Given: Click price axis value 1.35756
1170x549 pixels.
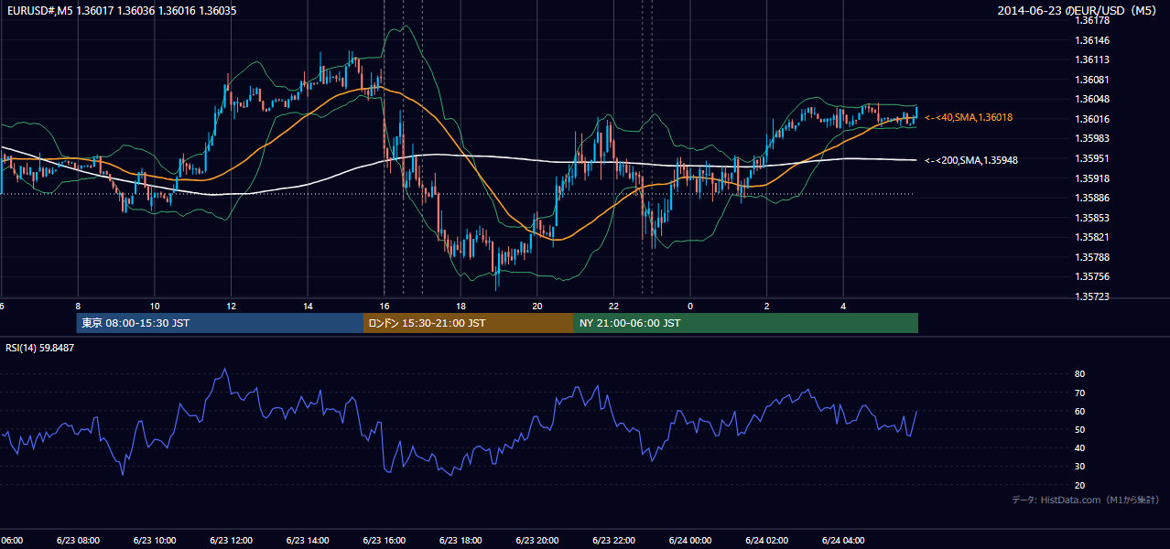Looking at the screenshot, I should (x=1093, y=276).
